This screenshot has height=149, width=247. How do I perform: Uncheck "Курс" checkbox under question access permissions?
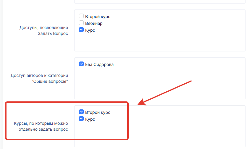coord(81,30)
